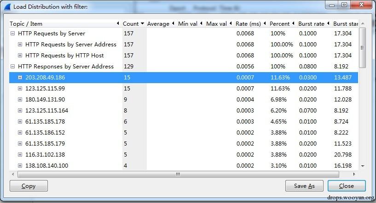Image resolution: width=376 pixels, height=203 pixels.
Task: Select the 123.125.115.164 row
Action: click(184, 110)
